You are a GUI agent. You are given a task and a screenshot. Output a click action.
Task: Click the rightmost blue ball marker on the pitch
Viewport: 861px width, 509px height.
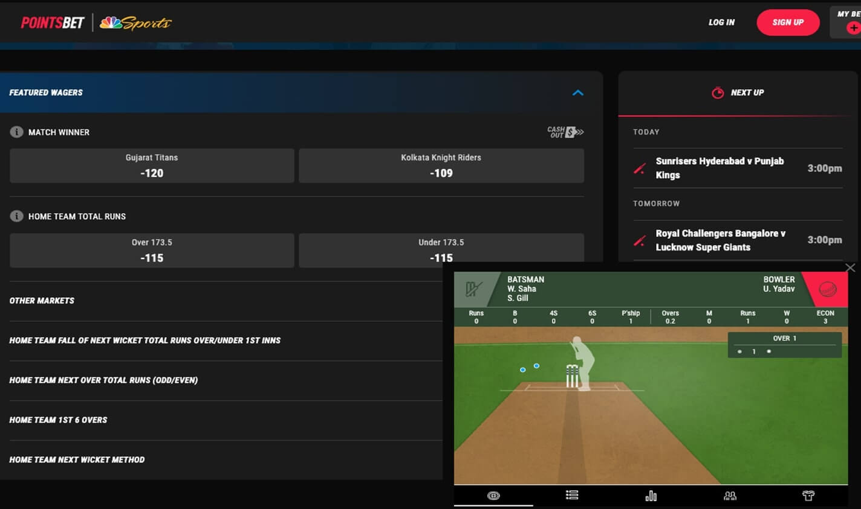(x=536, y=366)
